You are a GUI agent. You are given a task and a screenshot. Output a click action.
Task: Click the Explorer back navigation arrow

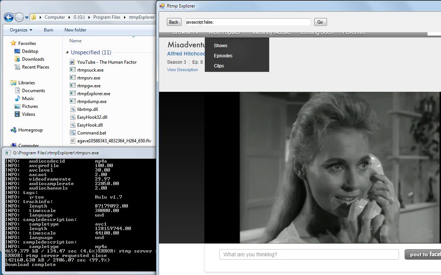9,17
